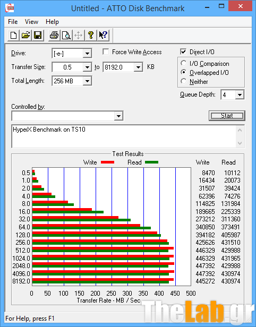Print results using the printer icon
The width and height of the screenshot is (256, 327).
[54, 35]
